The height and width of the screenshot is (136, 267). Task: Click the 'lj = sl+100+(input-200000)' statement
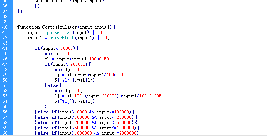(109, 96)
